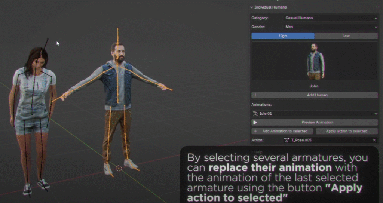This screenshot has width=383, height=203.
Task: Click the panel drag grip beside Individual Humans
Action: [377, 7]
